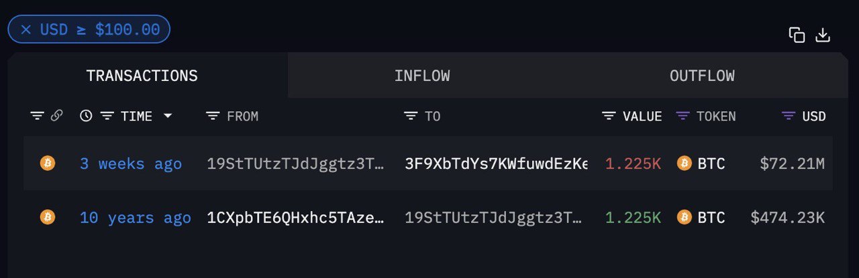
Task: Click the link chain icon in header
Action: (56, 116)
